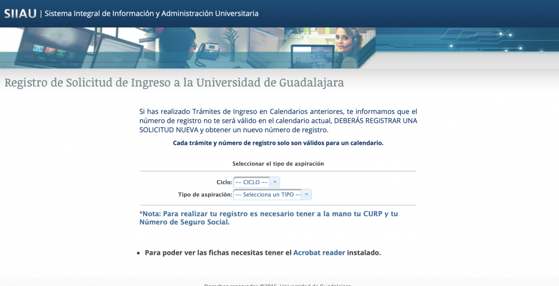Click arrow beside Selecciona un TIPO
This screenshot has height=286, width=559.
pyautogui.click(x=306, y=195)
